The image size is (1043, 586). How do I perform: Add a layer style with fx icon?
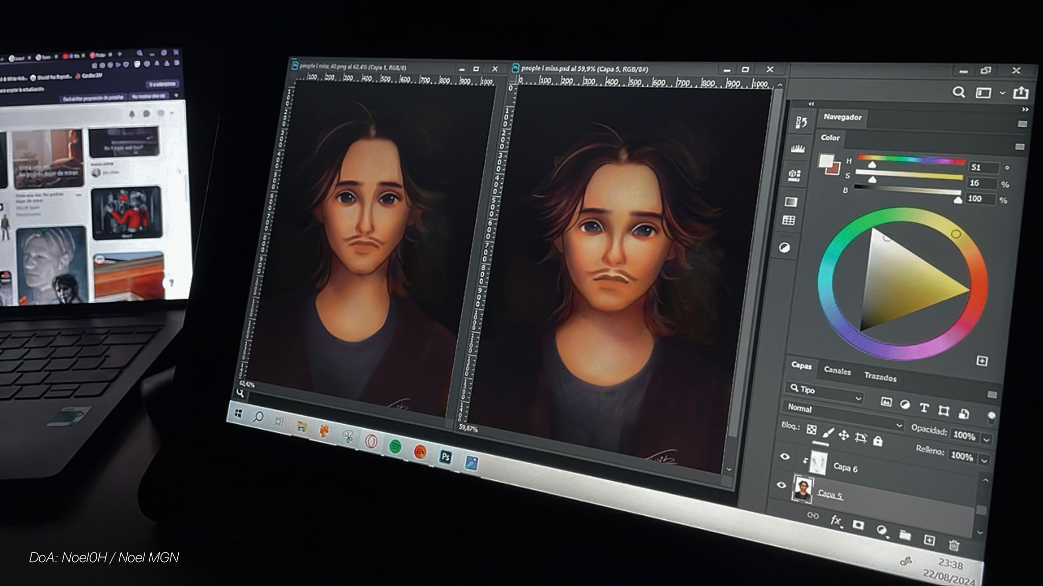(836, 520)
